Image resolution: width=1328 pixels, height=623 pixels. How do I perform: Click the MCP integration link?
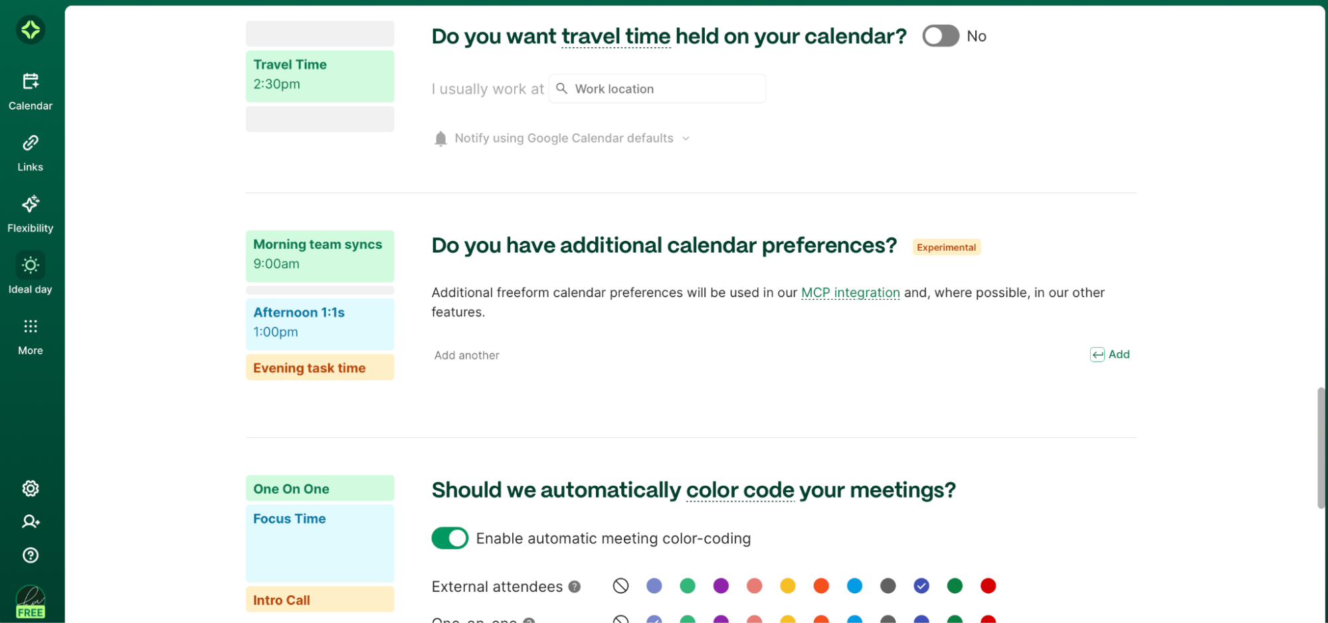pyautogui.click(x=850, y=293)
